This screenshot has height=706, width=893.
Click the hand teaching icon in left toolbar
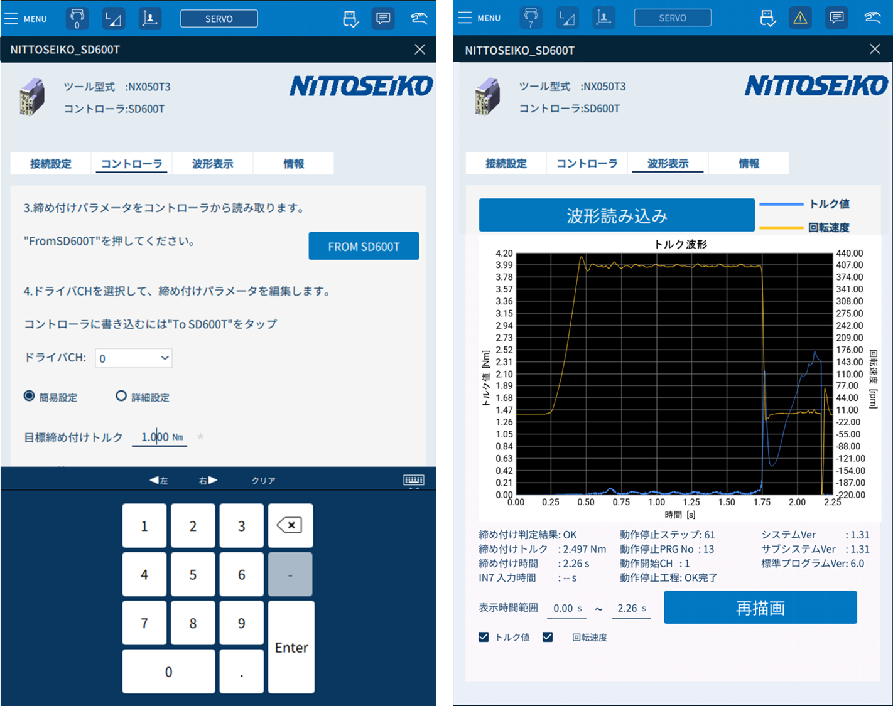[x=419, y=19]
